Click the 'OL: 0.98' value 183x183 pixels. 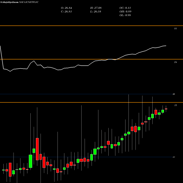coord(125,15)
